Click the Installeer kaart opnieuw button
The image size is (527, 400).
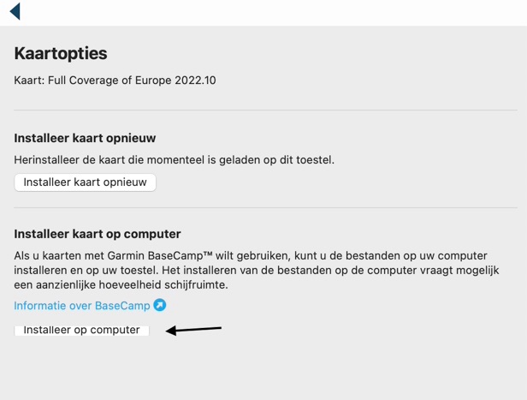coord(85,182)
